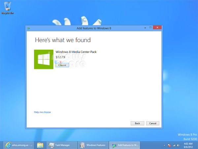
Task: Click the $12.79 price text
Action: point(60,57)
